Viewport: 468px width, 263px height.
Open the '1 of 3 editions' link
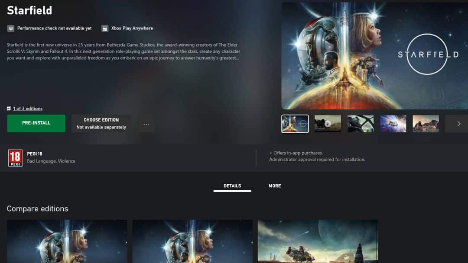(x=28, y=109)
